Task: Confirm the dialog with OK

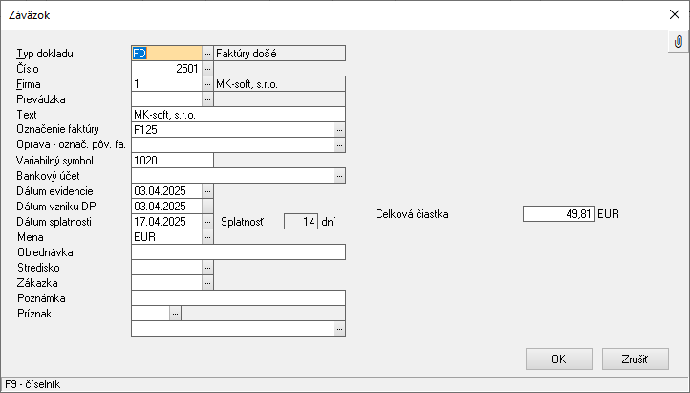Action: (558, 360)
